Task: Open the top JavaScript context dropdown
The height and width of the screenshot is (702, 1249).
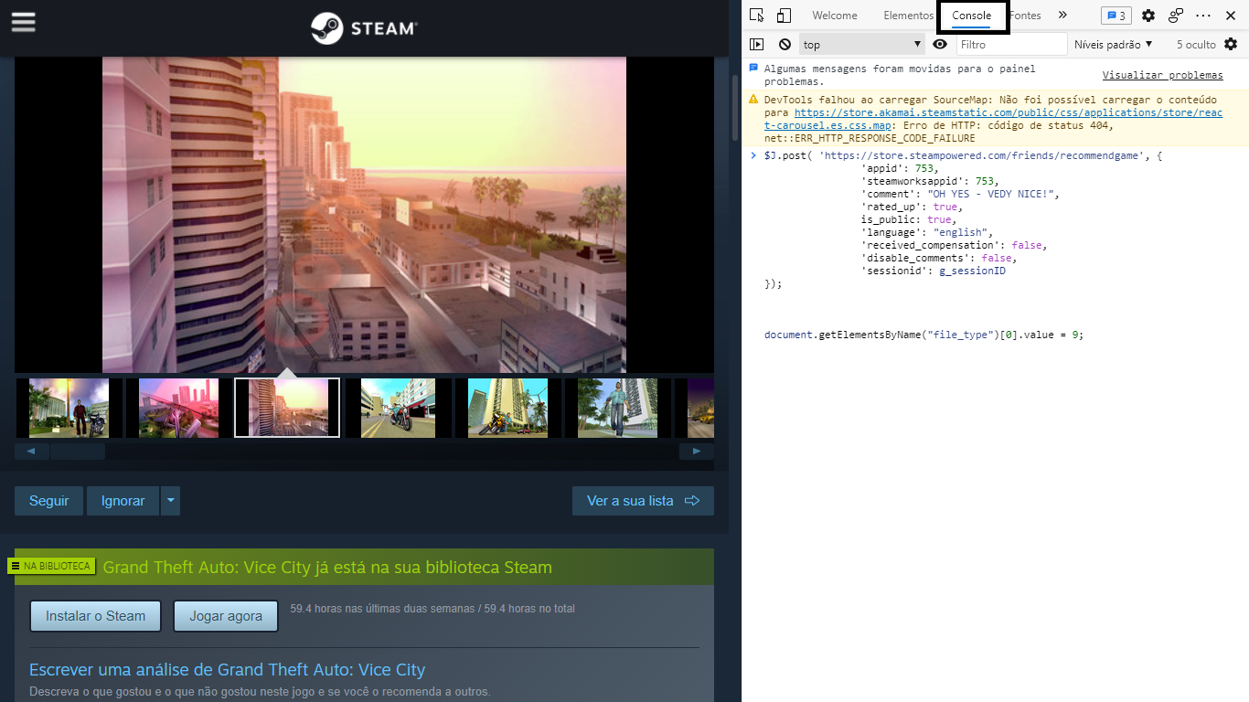Action: tap(862, 44)
